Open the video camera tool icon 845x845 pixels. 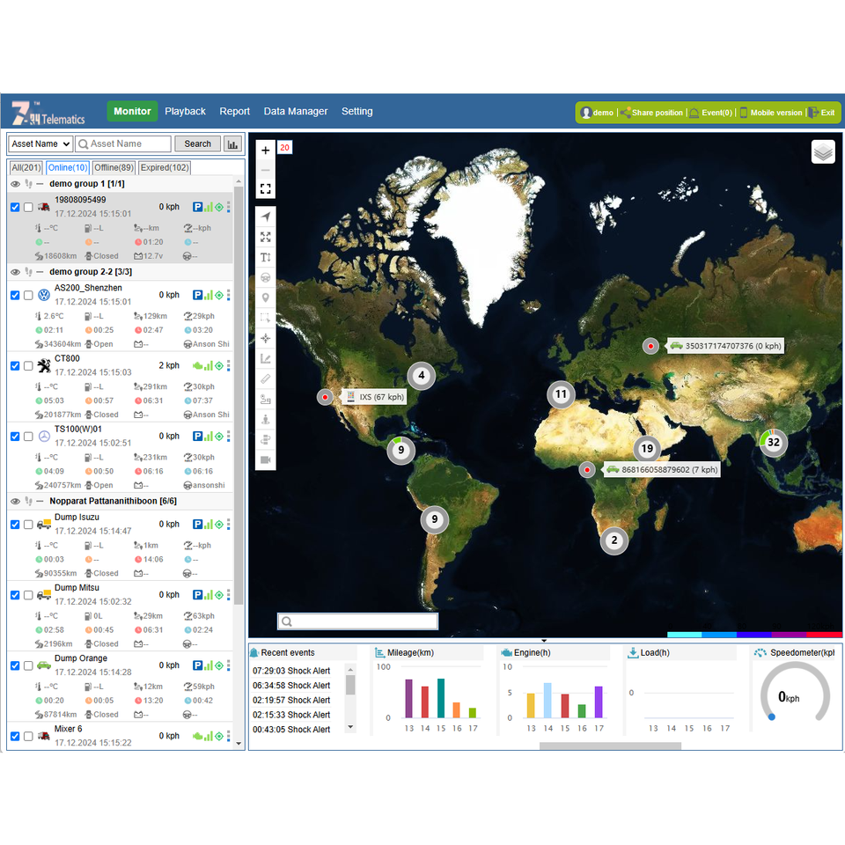(265, 459)
